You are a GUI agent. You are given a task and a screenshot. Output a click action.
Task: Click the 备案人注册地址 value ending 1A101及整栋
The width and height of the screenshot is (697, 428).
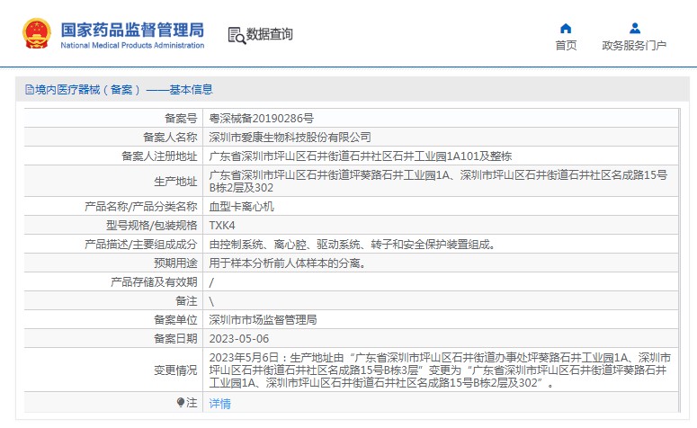(x=361, y=156)
